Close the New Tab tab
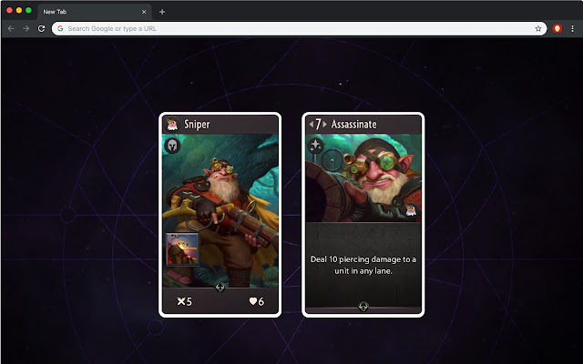This screenshot has width=583, height=364. tap(144, 12)
